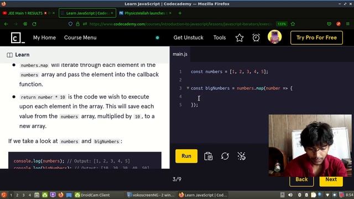Open a new browser tab with plus
The image size is (354, 199).
coord(180,13)
